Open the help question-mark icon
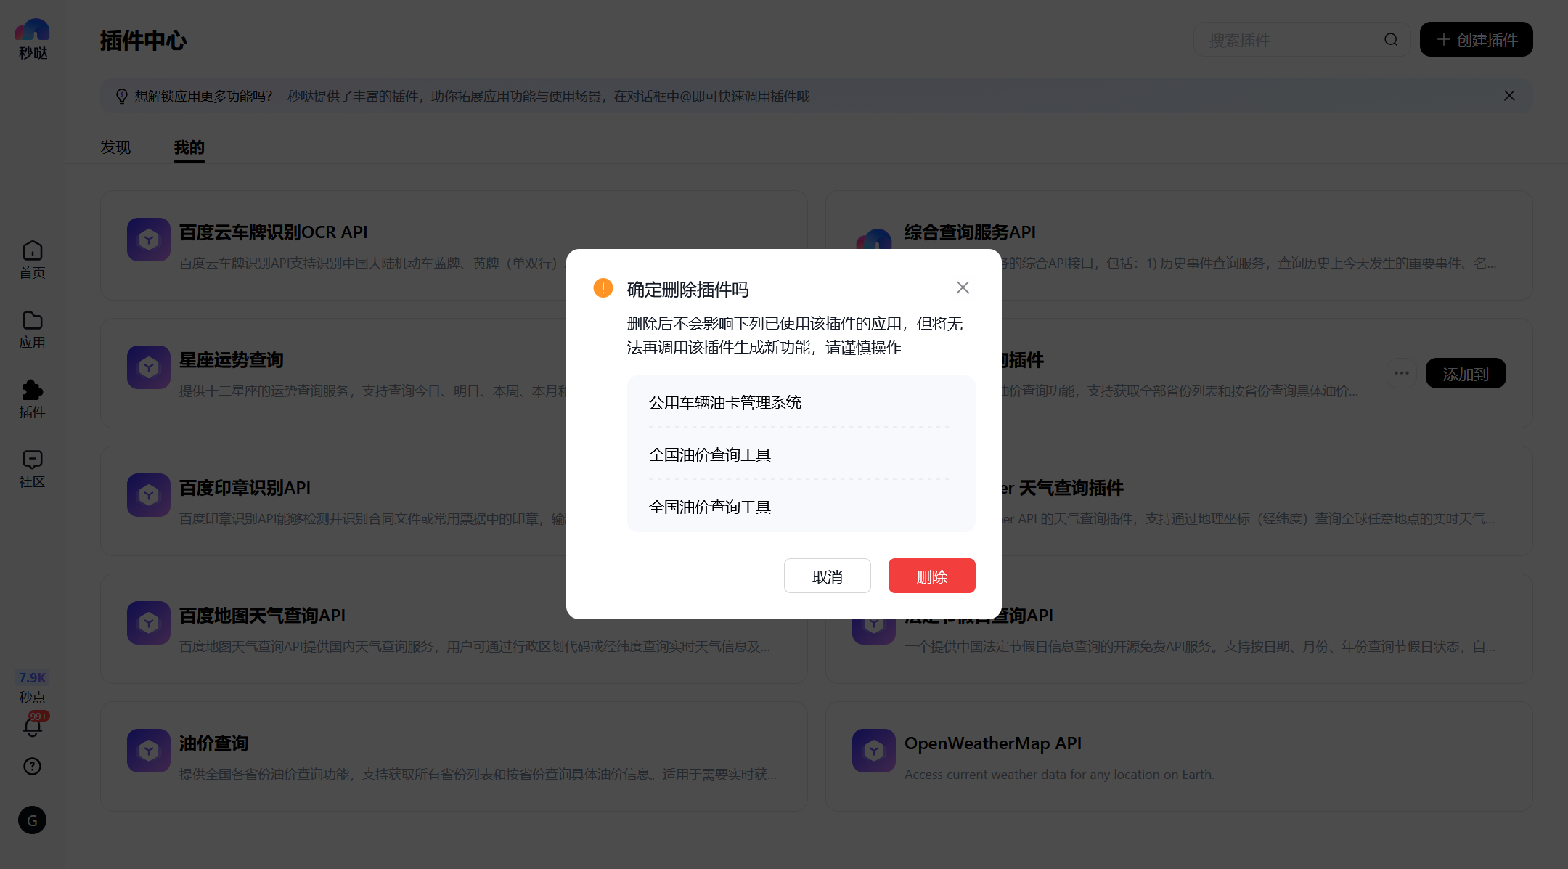Image resolution: width=1568 pixels, height=869 pixels. pyautogui.click(x=31, y=766)
